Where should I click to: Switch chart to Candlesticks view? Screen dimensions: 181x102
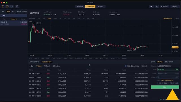[167, 18]
